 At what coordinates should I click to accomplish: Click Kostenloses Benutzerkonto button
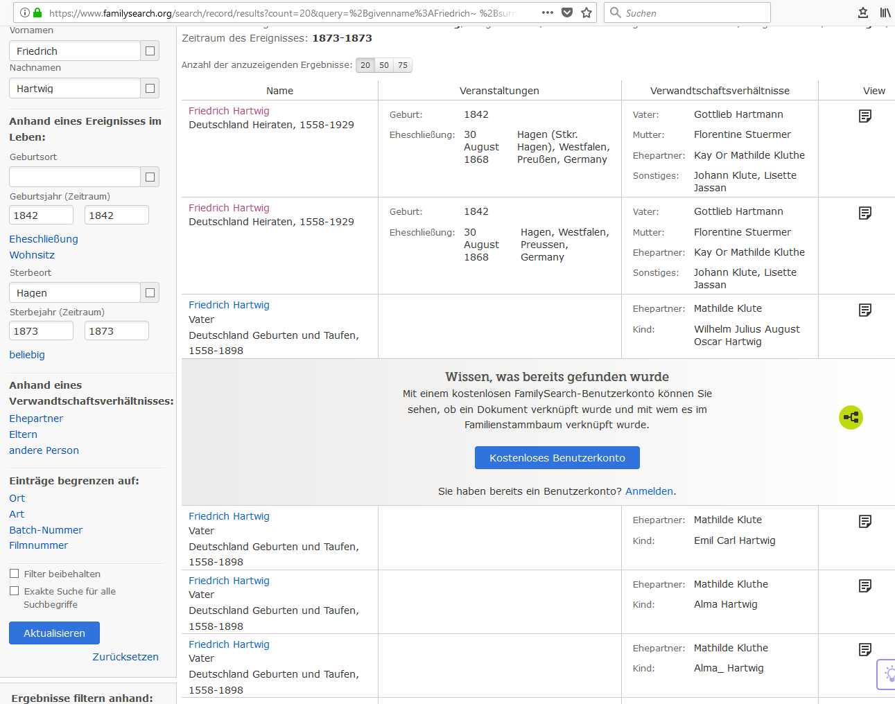557,458
